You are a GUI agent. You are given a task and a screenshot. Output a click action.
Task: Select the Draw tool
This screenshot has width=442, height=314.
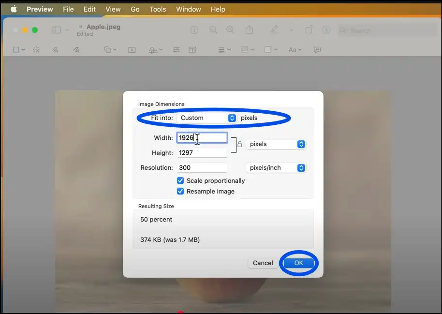pos(76,50)
